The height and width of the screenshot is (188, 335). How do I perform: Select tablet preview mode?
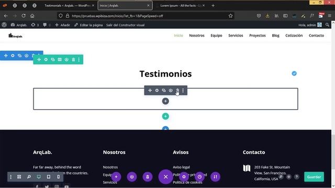coord(49,177)
